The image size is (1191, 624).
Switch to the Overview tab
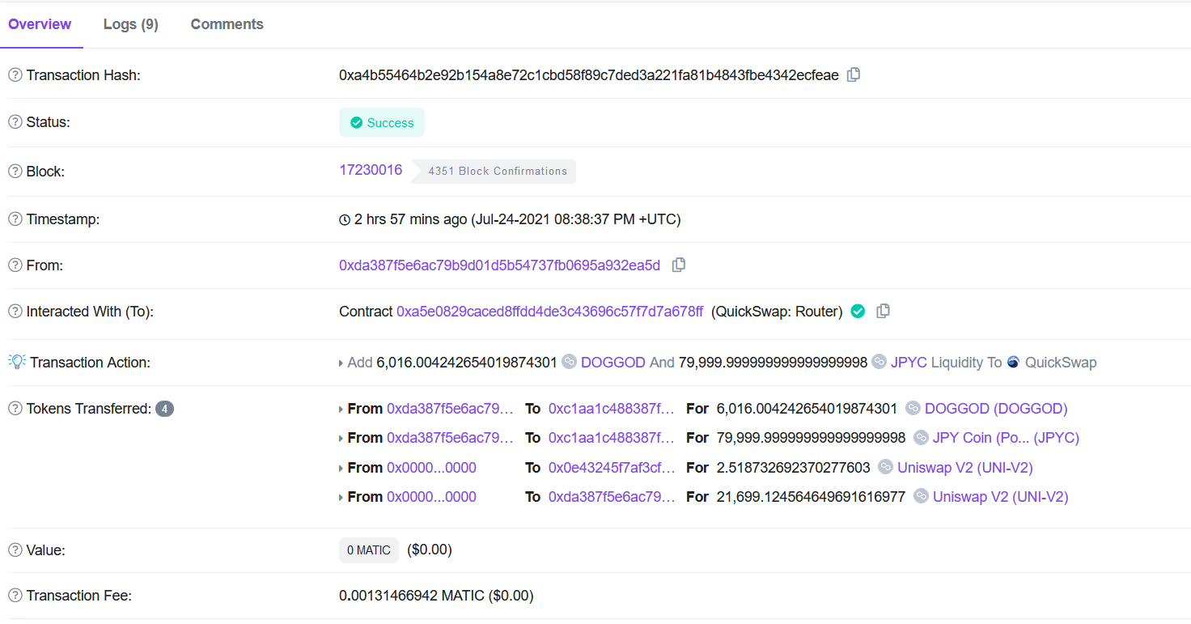click(40, 24)
